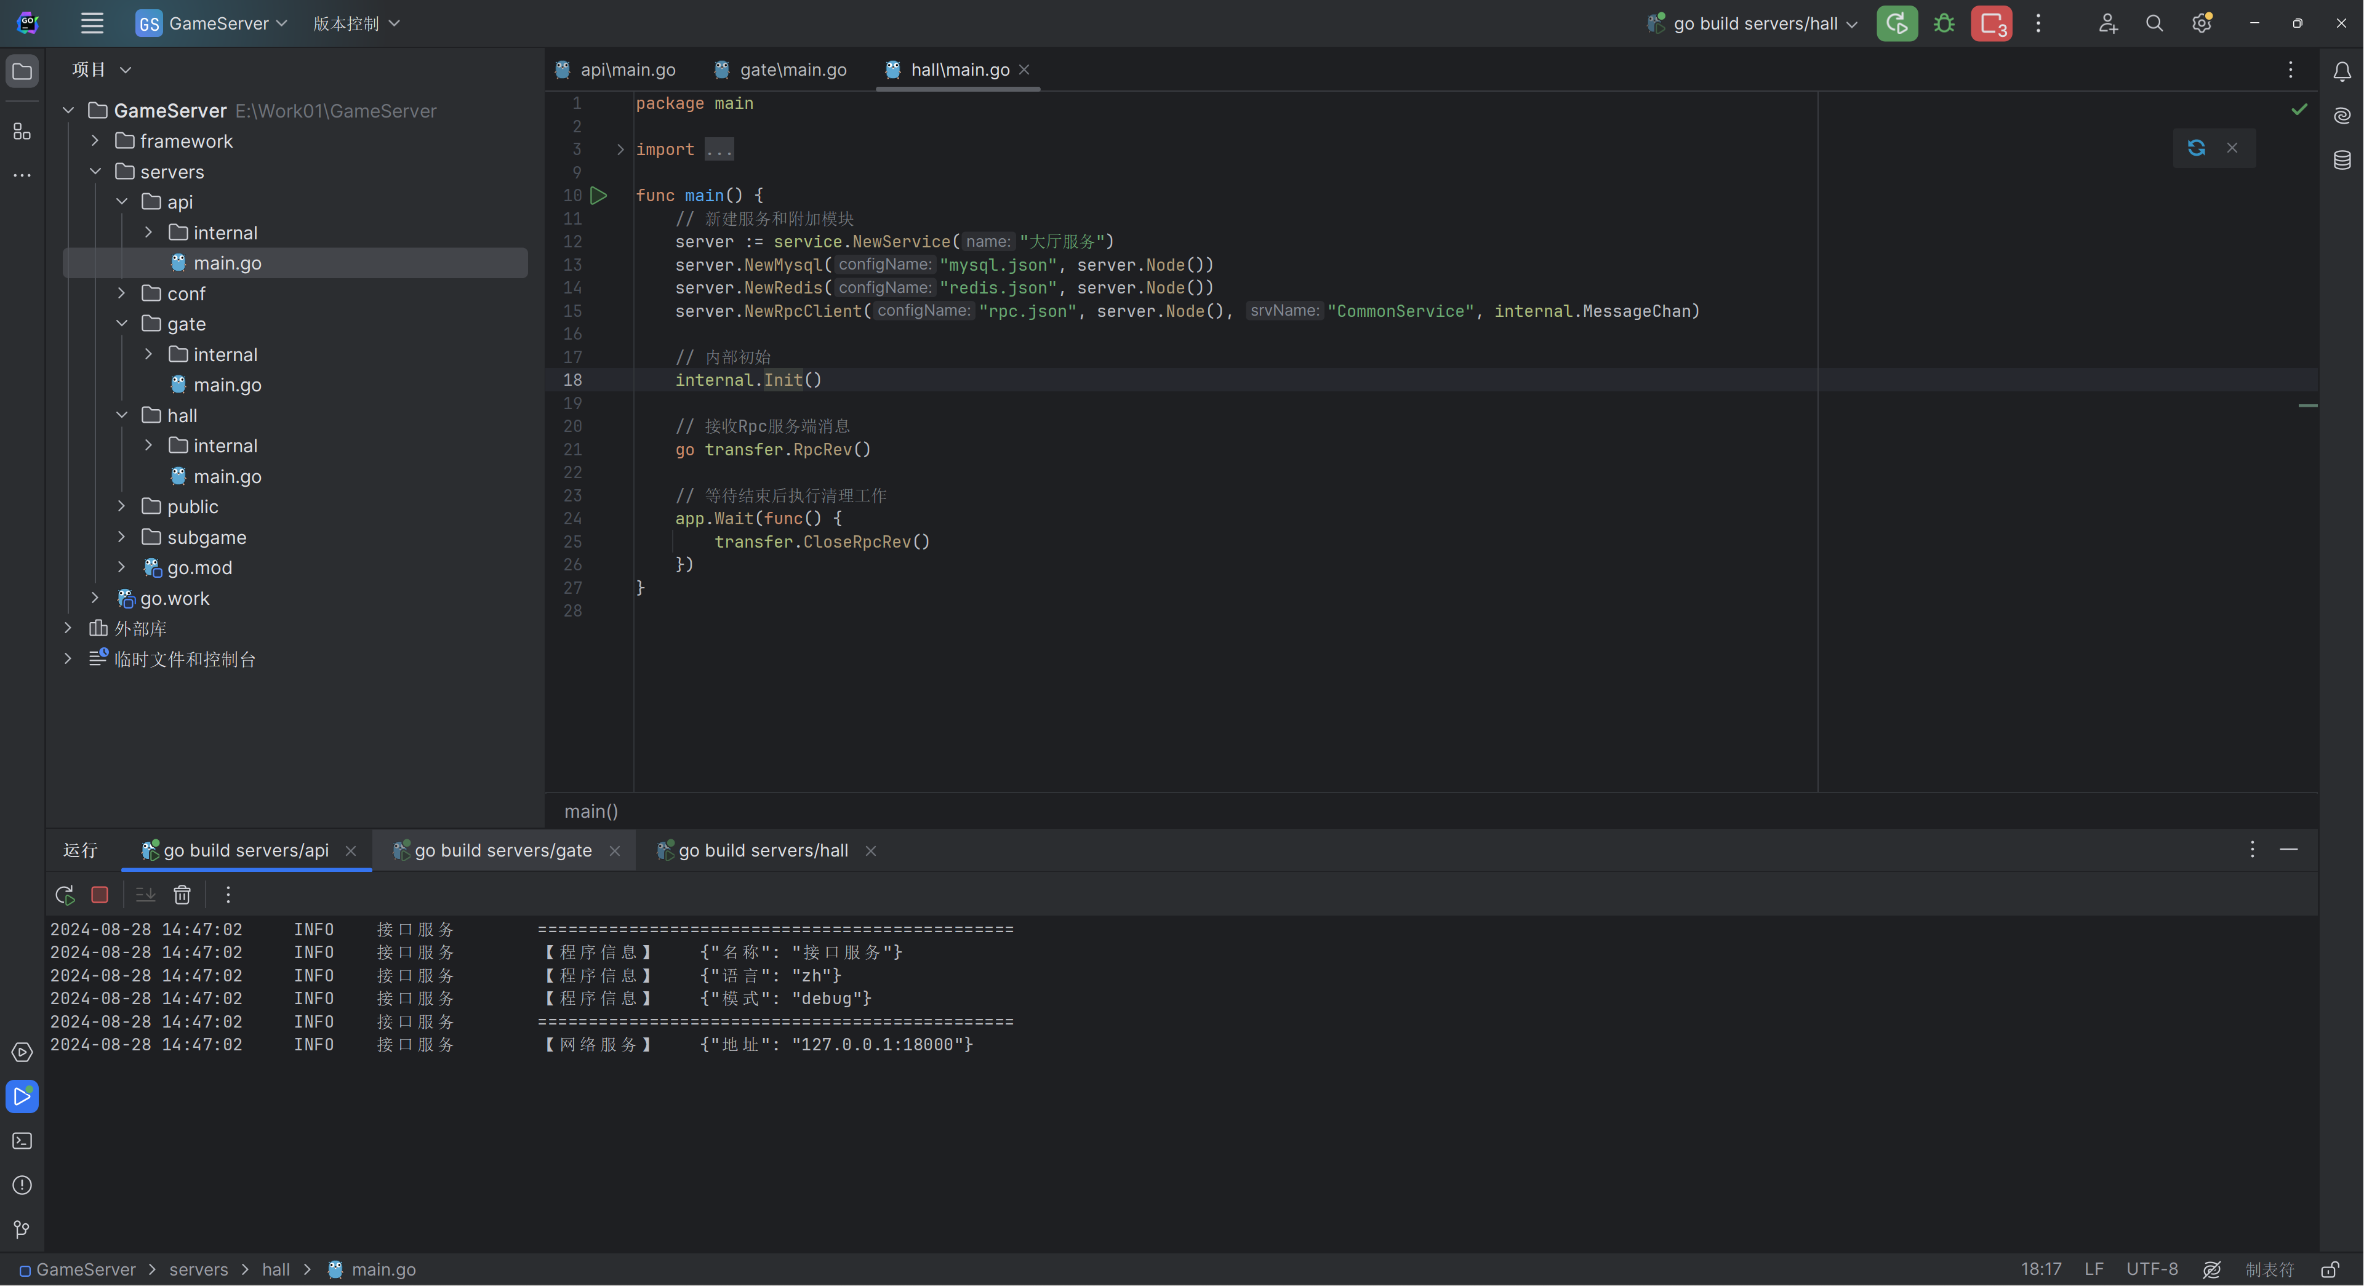
Task: Open the Terminal tool window icon
Action: [x=22, y=1141]
